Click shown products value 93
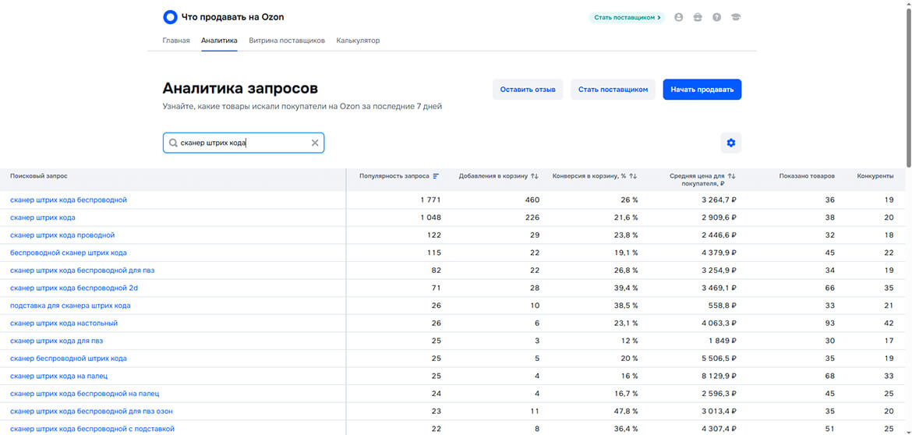The height and width of the screenshot is (435, 912). pos(830,324)
